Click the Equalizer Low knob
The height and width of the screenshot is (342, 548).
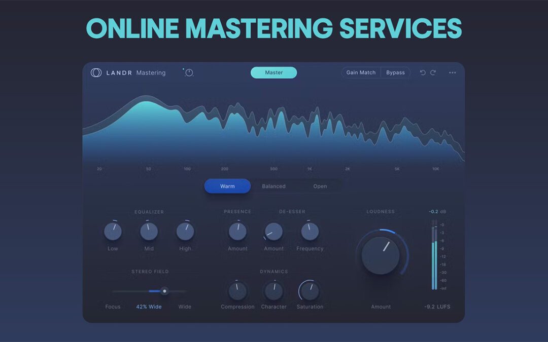(113, 232)
